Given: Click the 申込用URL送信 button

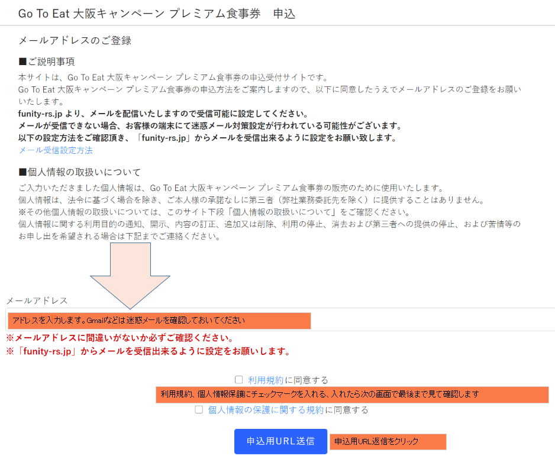Looking at the screenshot, I should 280,441.
